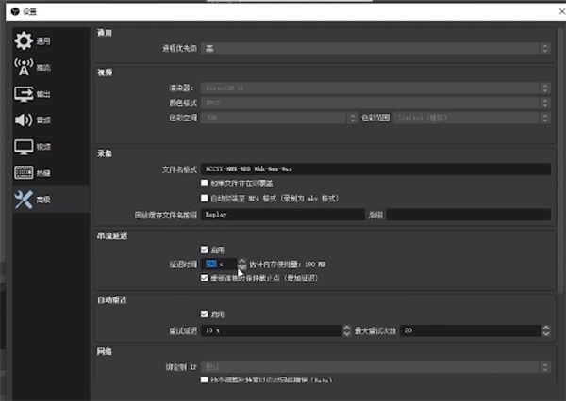Click the replay buffer prefix field containing Replay
Image resolution: width=566 pixels, height=401 pixels.
click(282, 215)
